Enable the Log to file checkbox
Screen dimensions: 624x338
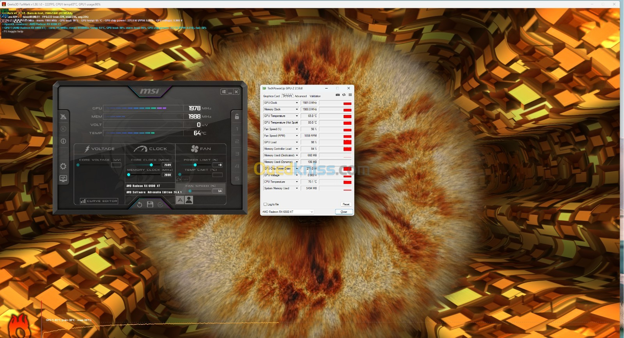click(x=265, y=204)
